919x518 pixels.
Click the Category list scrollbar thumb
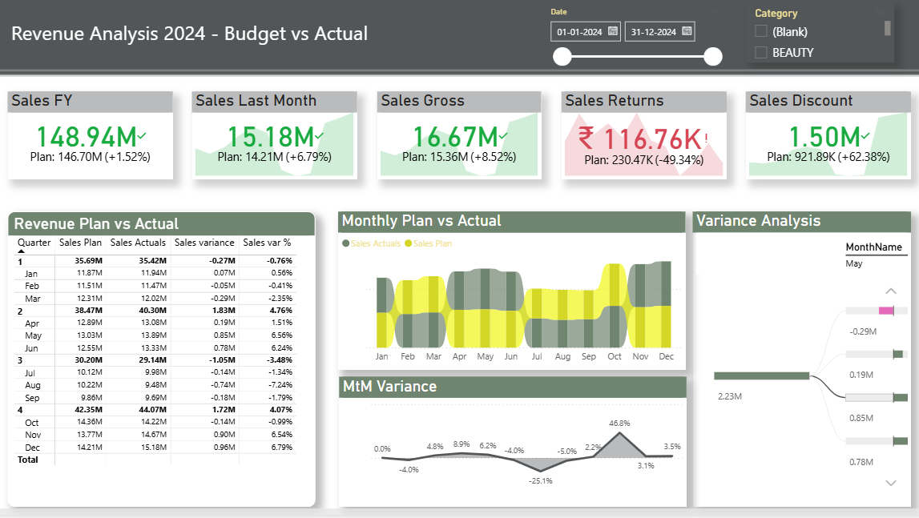coord(887,28)
